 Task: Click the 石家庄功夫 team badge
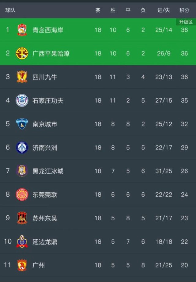click(x=22, y=101)
